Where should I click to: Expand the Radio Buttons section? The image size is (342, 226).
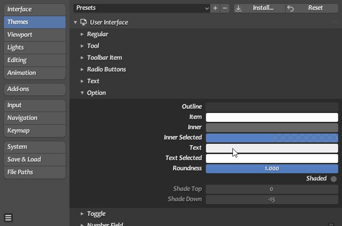(x=106, y=69)
